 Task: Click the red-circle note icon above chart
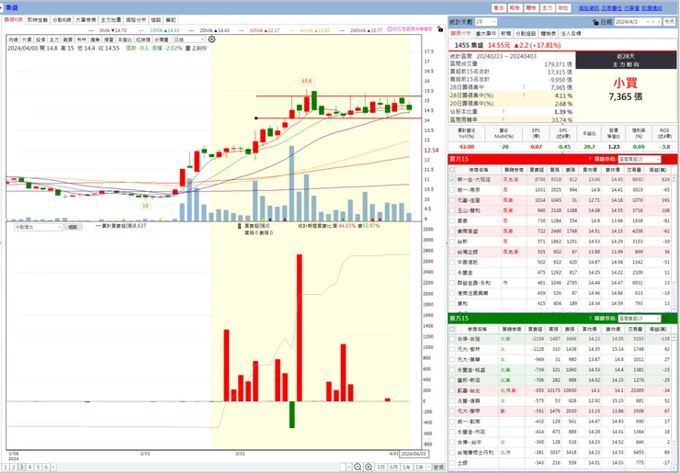click(390, 29)
